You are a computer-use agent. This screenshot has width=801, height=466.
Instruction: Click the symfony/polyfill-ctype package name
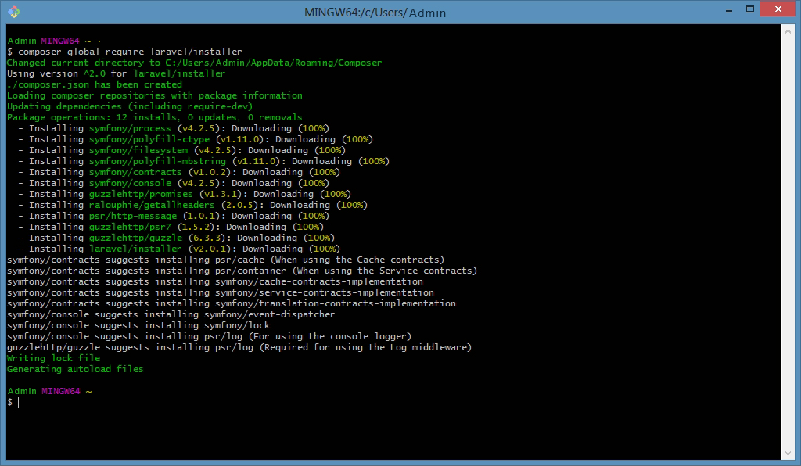point(149,139)
